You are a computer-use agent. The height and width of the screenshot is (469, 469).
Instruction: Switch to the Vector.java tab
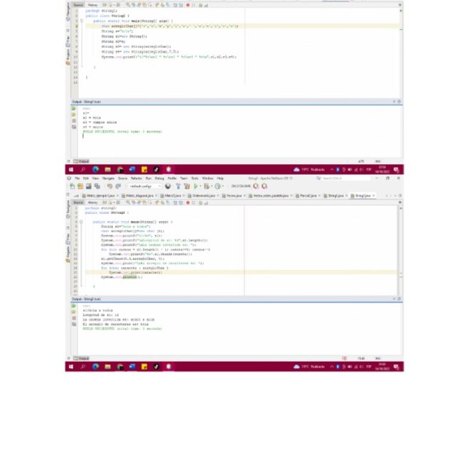coord(232,195)
